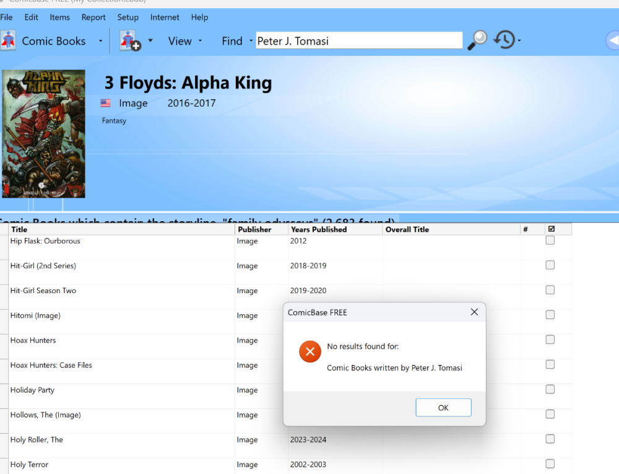619x474 pixels.
Task: Click the add new comic icon
Action: (130, 41)
